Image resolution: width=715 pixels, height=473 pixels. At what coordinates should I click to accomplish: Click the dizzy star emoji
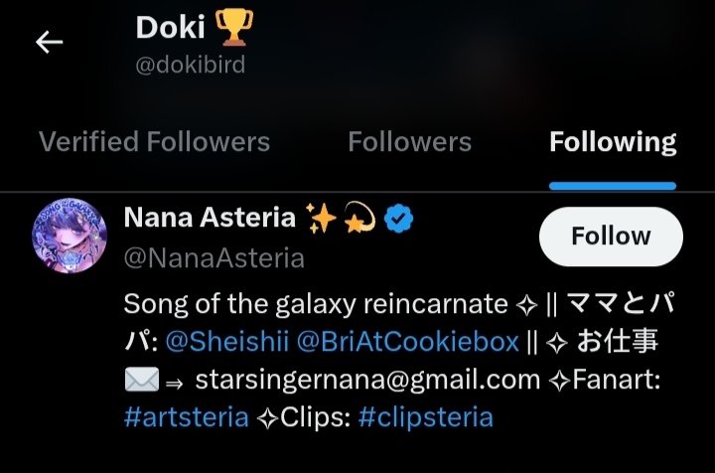pyautogui.click(x=360, y=218)
